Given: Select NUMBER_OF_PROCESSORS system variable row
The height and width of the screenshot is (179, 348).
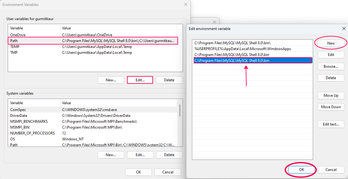Looking at the screenshot, I should (x=93, y=133).
